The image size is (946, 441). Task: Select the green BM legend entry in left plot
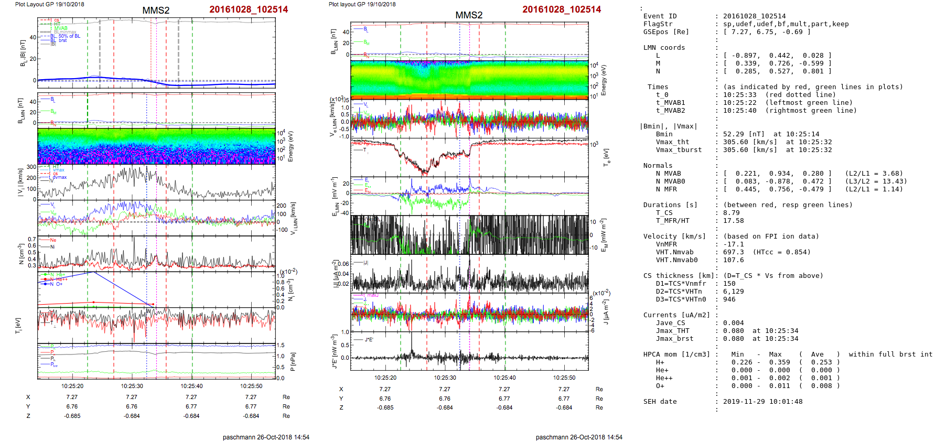[x=53, y=111]
